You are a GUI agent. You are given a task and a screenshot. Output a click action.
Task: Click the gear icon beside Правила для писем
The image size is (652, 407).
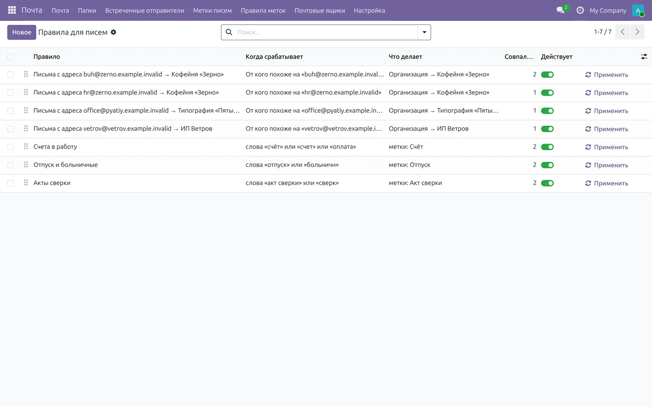(113, 32)
